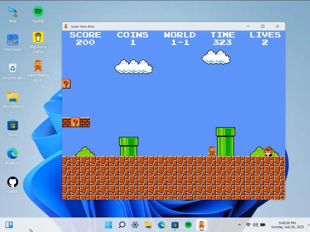Viewport: 310px width, 232px height.
Task: Click Mario character in the game
Action: pos(212,151)
